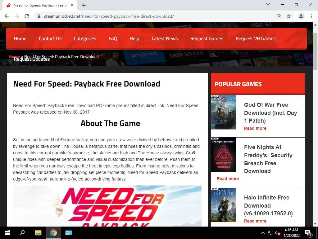Go back to the previous page

coord(7,16)
